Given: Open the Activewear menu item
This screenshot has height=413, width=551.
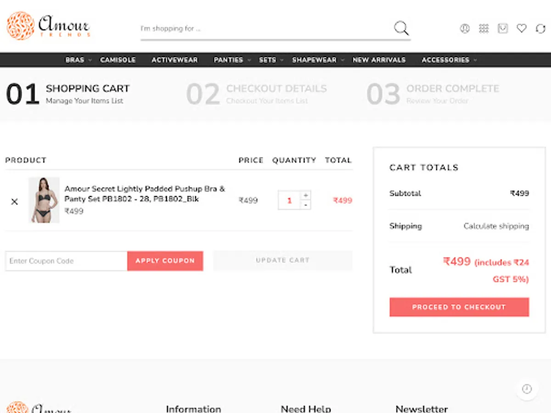Looking at the screenshot, I should pyautogui.click(x=174, y=60).
